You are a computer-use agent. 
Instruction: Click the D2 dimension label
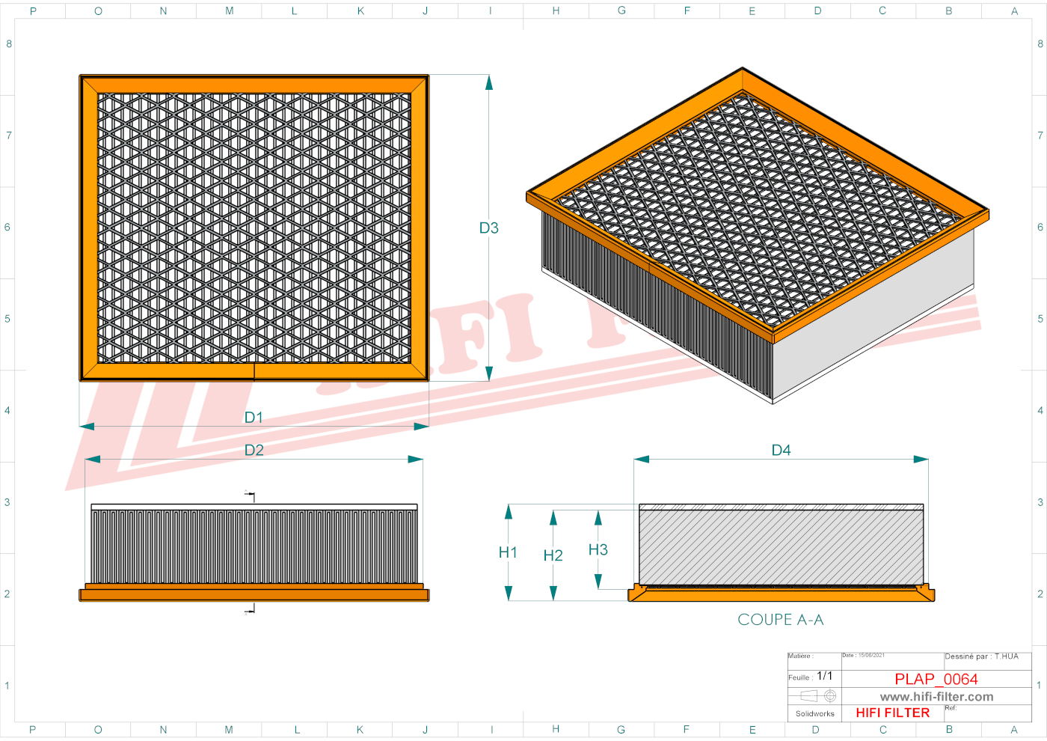pos(254,450)
